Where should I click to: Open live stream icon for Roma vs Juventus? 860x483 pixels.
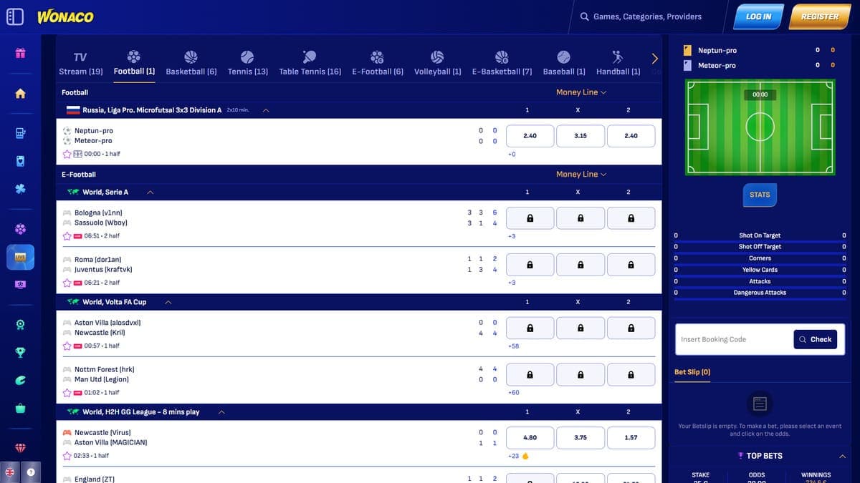(77, 283)
